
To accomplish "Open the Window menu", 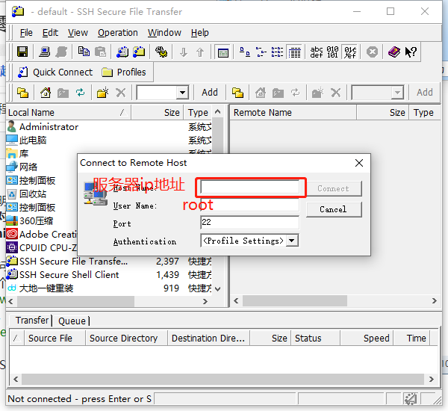I will pyautogui.click(x=164, y=33).
